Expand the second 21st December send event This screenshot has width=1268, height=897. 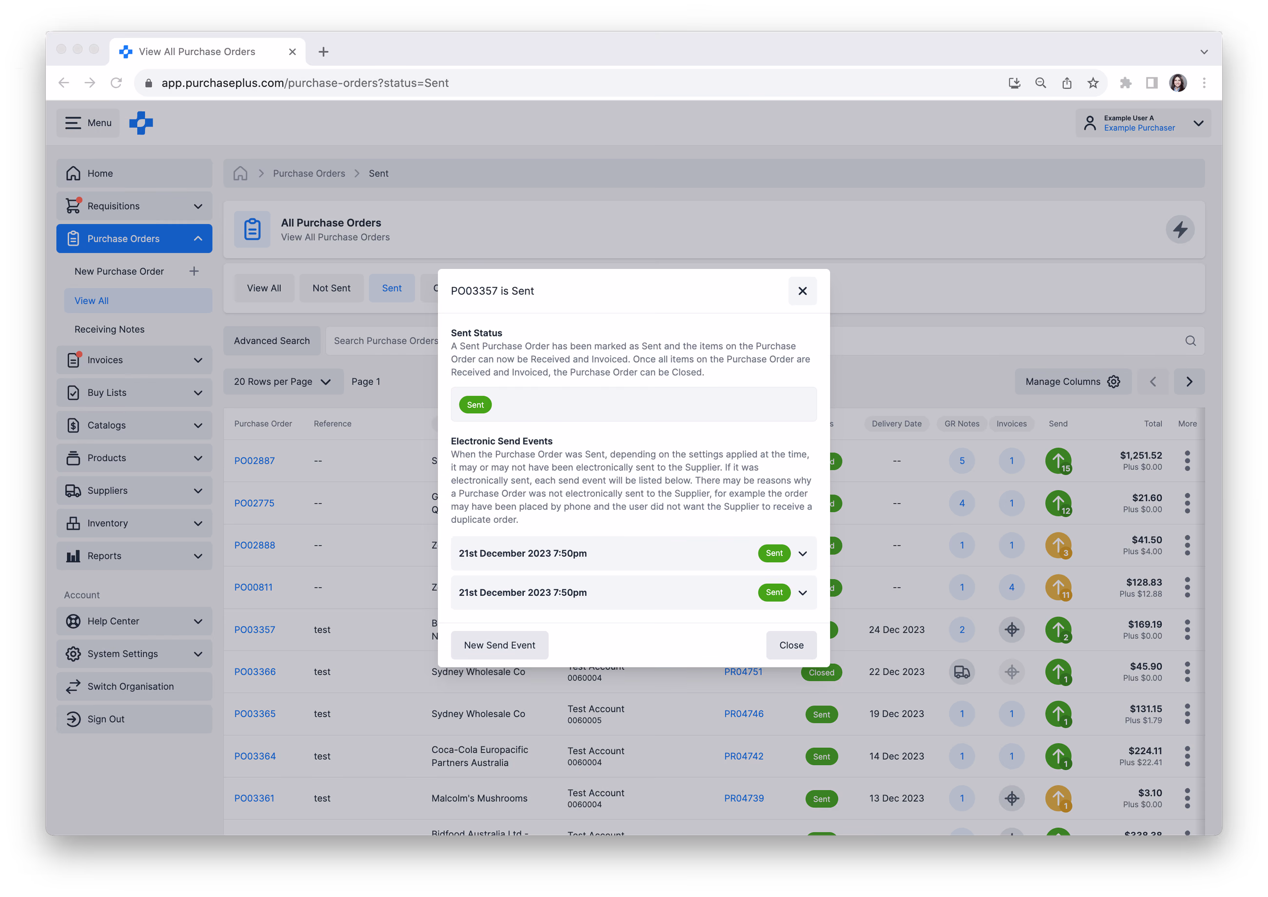pyautogui.click(x=803, y=592)
